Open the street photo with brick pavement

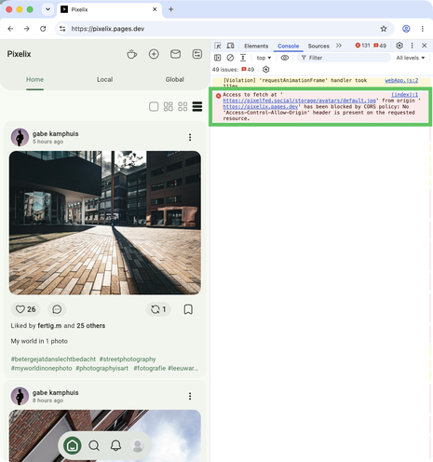(105, 223)
